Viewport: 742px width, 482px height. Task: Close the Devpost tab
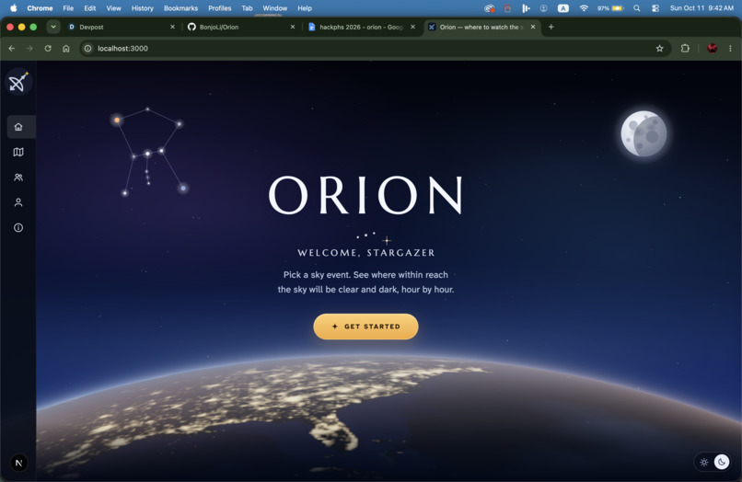tap(172, 27)
